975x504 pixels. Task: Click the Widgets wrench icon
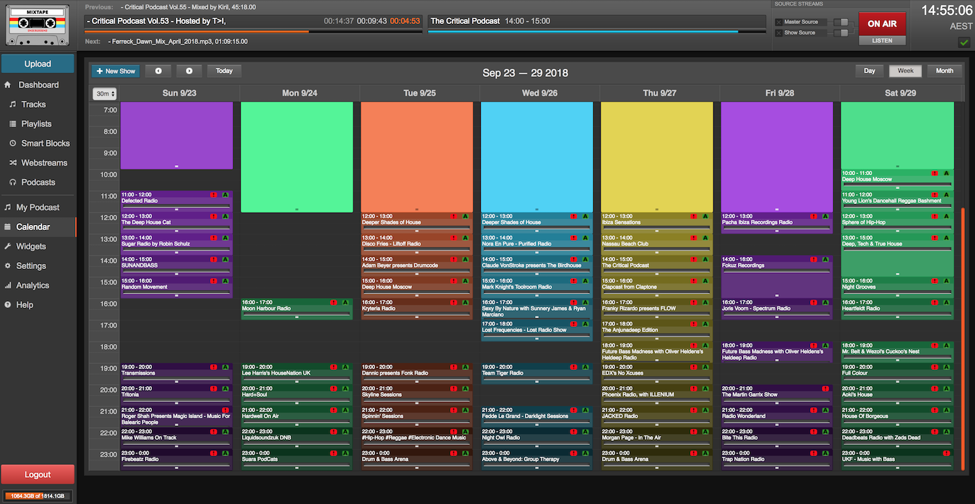coord(8,246)
